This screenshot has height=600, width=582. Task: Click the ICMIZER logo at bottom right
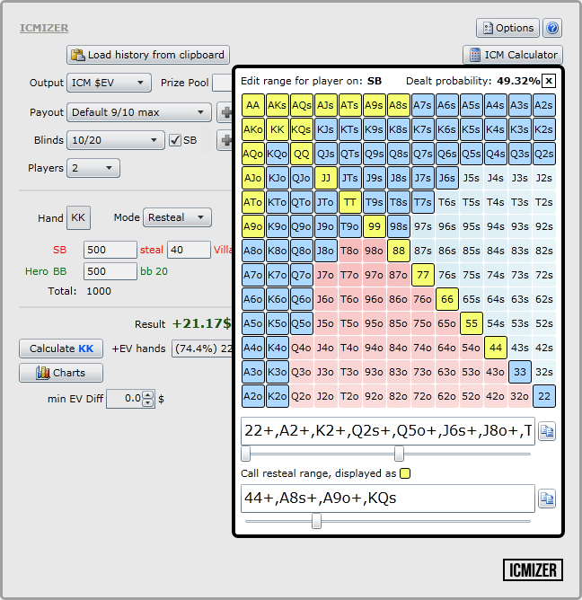[x=533, y=570]
